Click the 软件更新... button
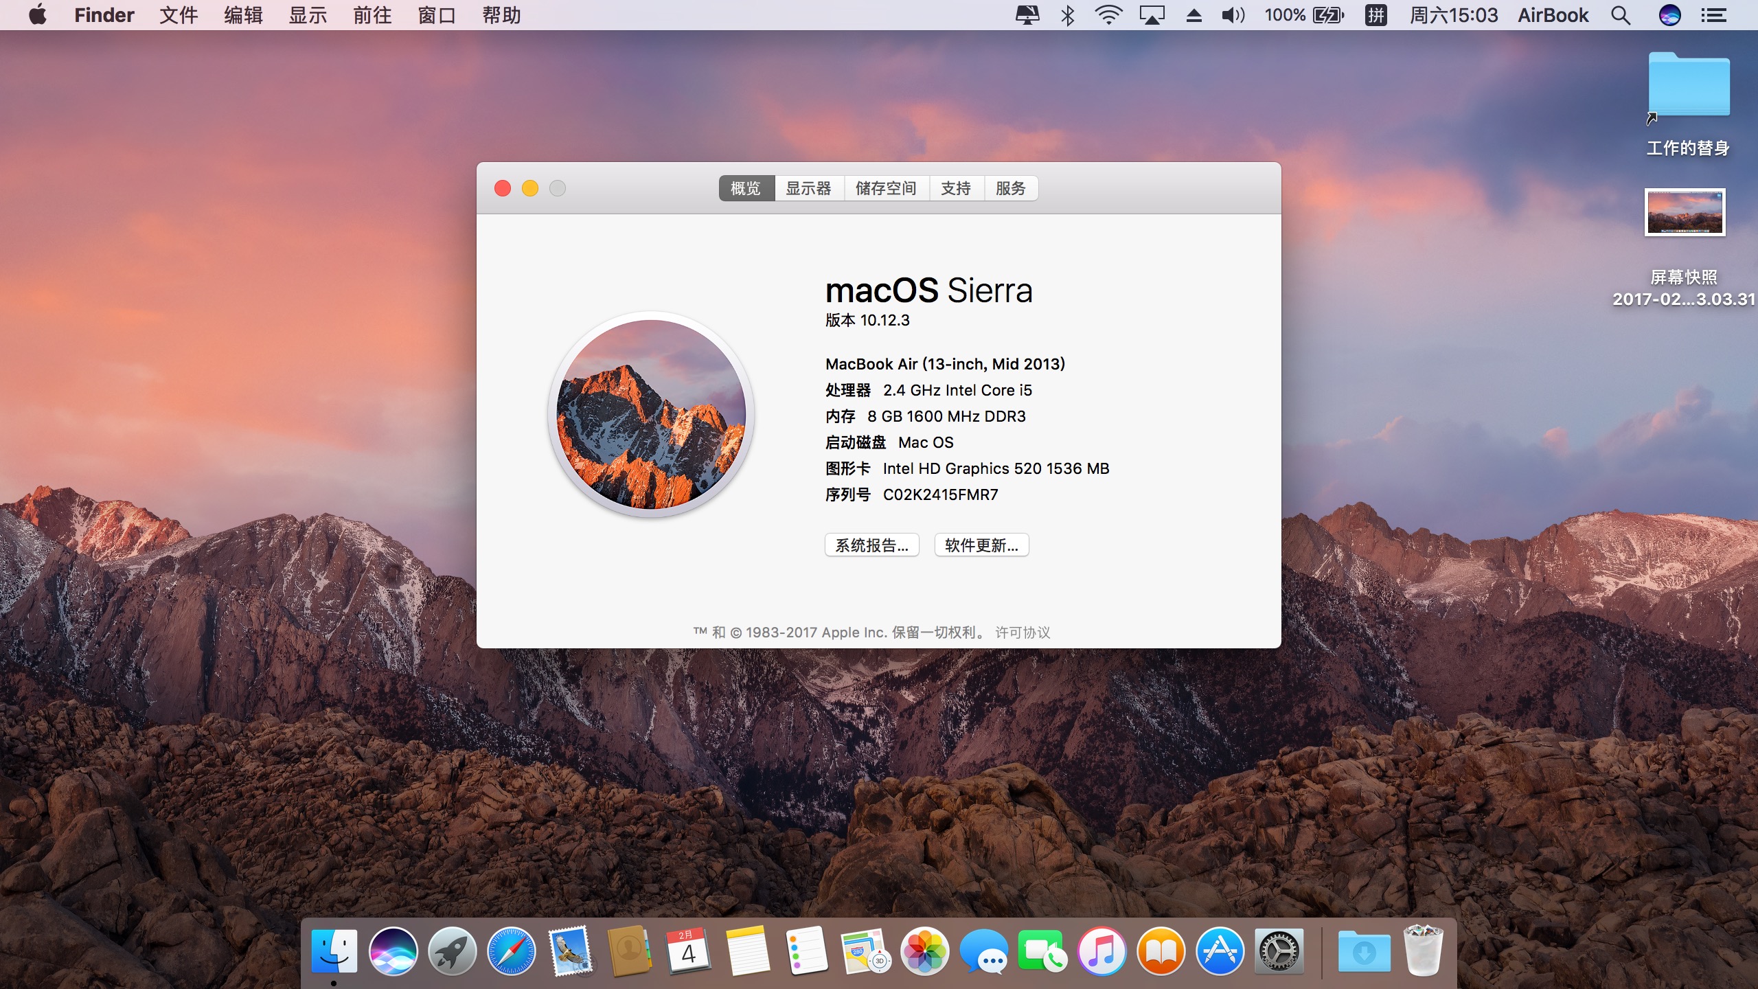The height and width of the screenshot is (989, 1758). [981, 545]
